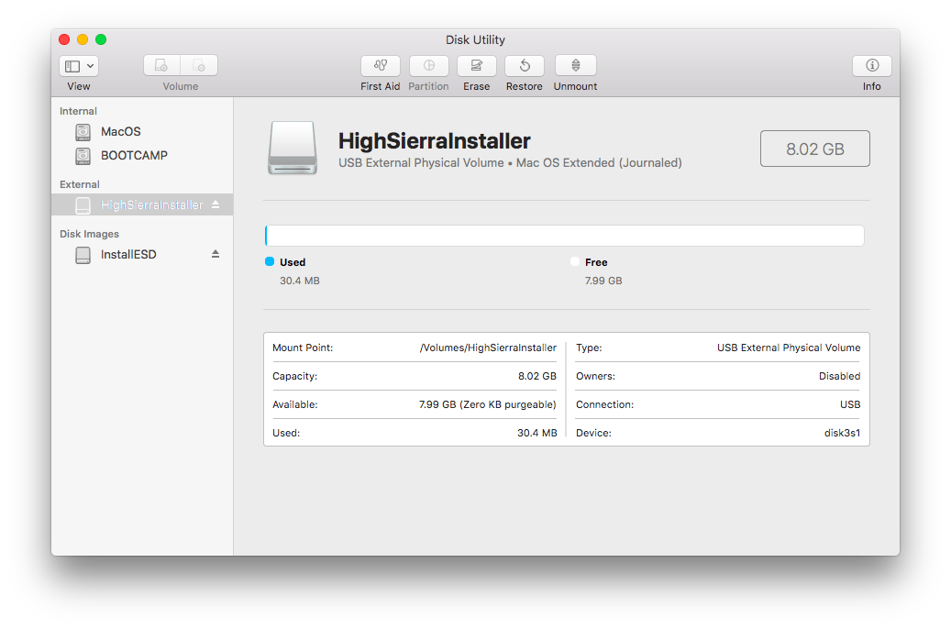The image size is (951, 629).
Task: Eject the HighSierraInstaller volume
Action: click(216, 204)
